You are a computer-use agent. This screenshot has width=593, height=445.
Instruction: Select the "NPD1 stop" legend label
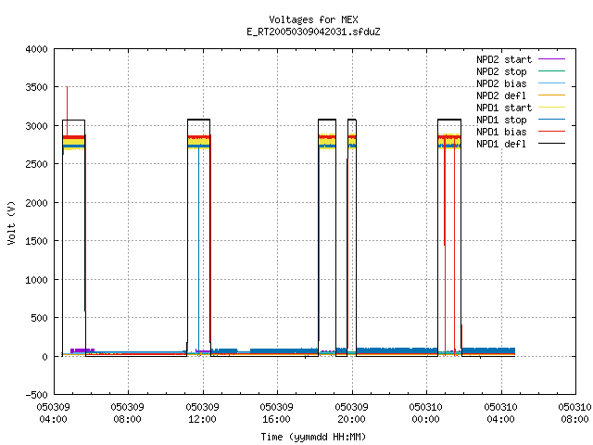pos(501,120)
